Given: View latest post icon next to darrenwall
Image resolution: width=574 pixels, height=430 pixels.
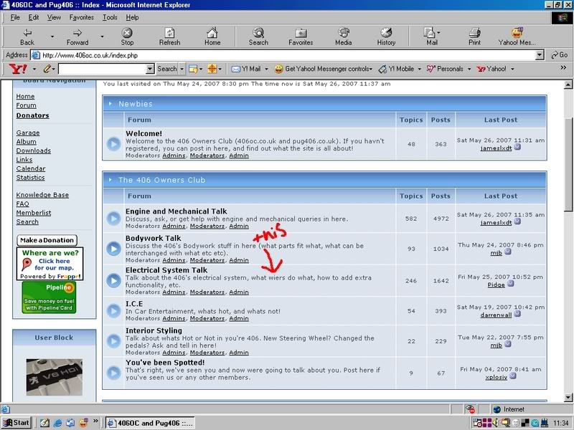Looking at the screenshot, I should tap(517, 313).
